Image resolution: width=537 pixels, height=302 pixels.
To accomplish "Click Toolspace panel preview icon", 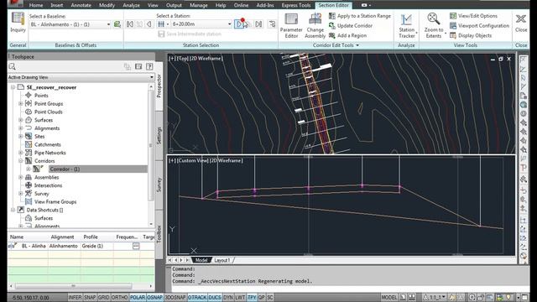I will coord(138,66).
